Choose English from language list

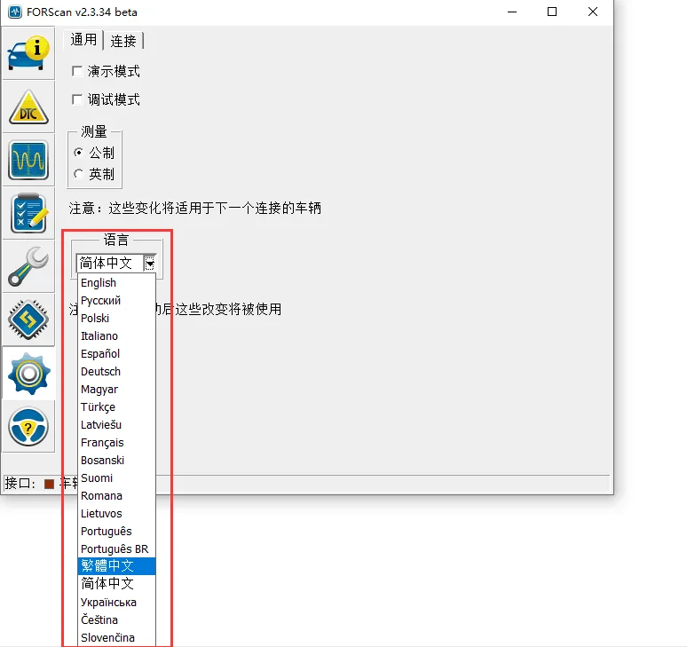[116, 282]
